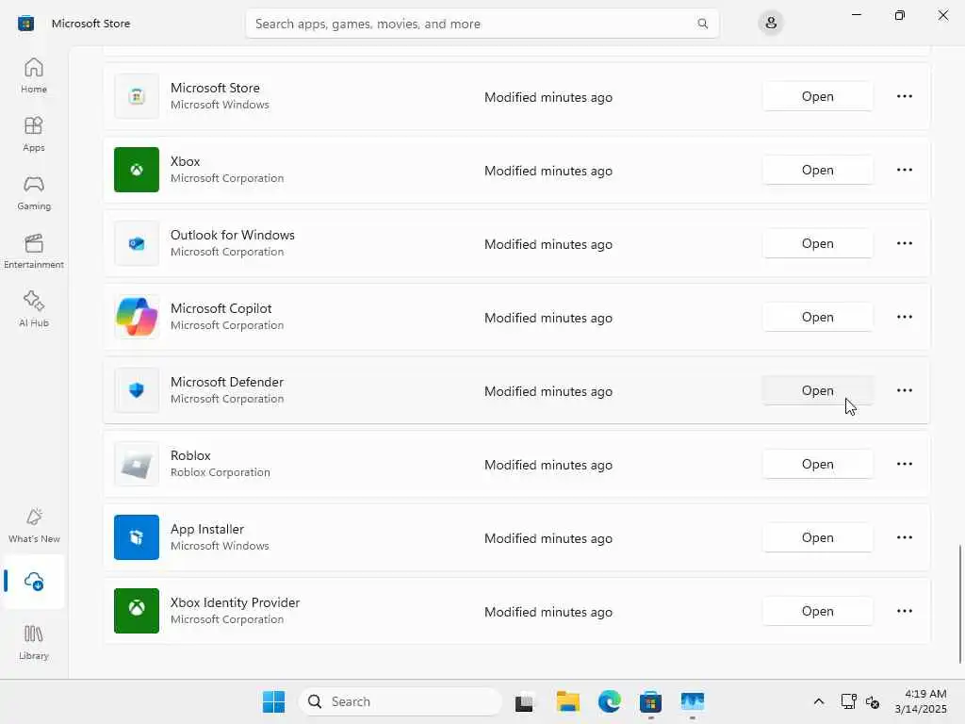This screenshot has height=724, width=965.
Task: Launch Microsoft Edge from the taskbar
Action: click(x=610, y=701)
